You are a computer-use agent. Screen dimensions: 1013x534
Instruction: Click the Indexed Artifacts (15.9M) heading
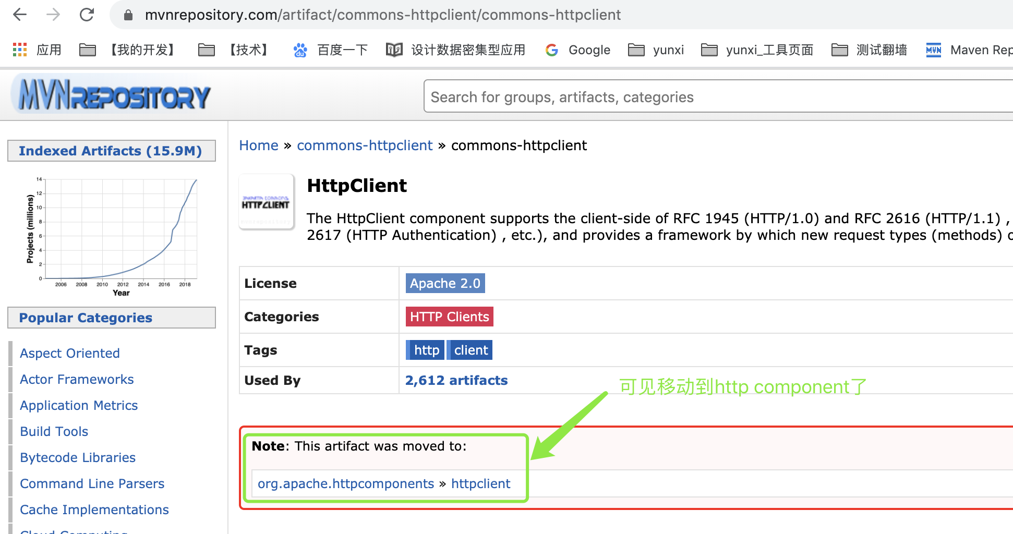(111, 151)
